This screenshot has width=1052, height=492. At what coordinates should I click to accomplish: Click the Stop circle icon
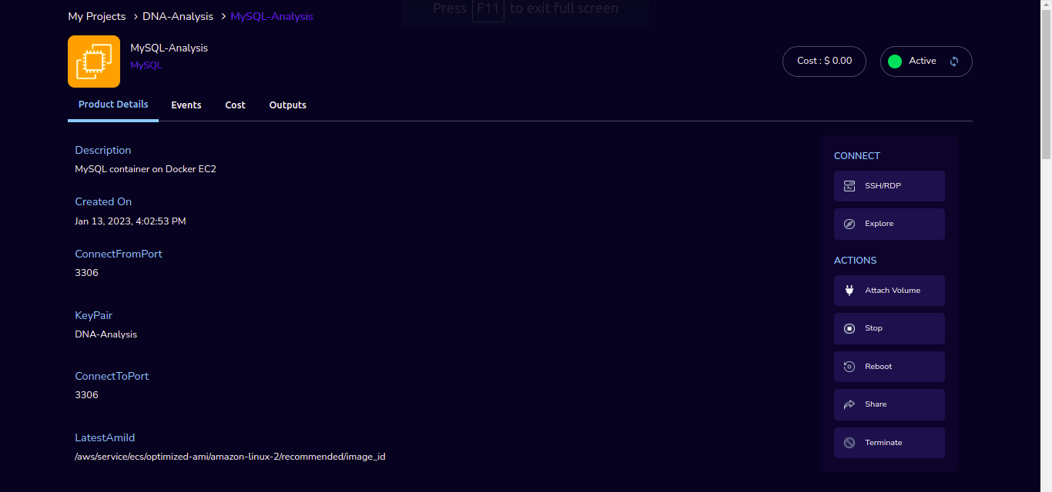[849, 328]
